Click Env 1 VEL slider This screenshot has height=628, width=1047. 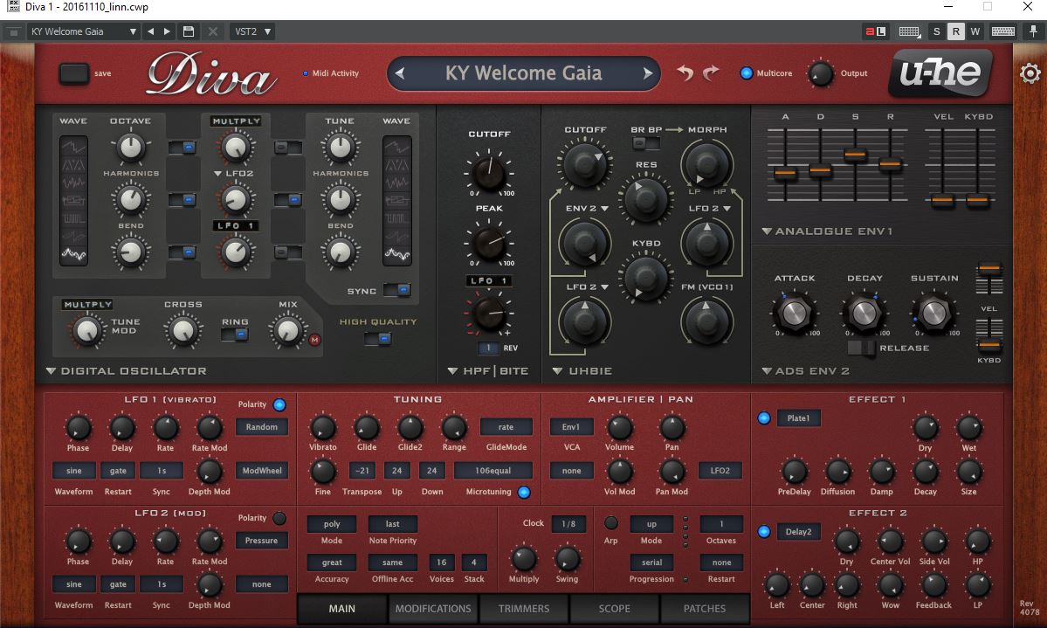pyautogui.click(x=943, y=200)
